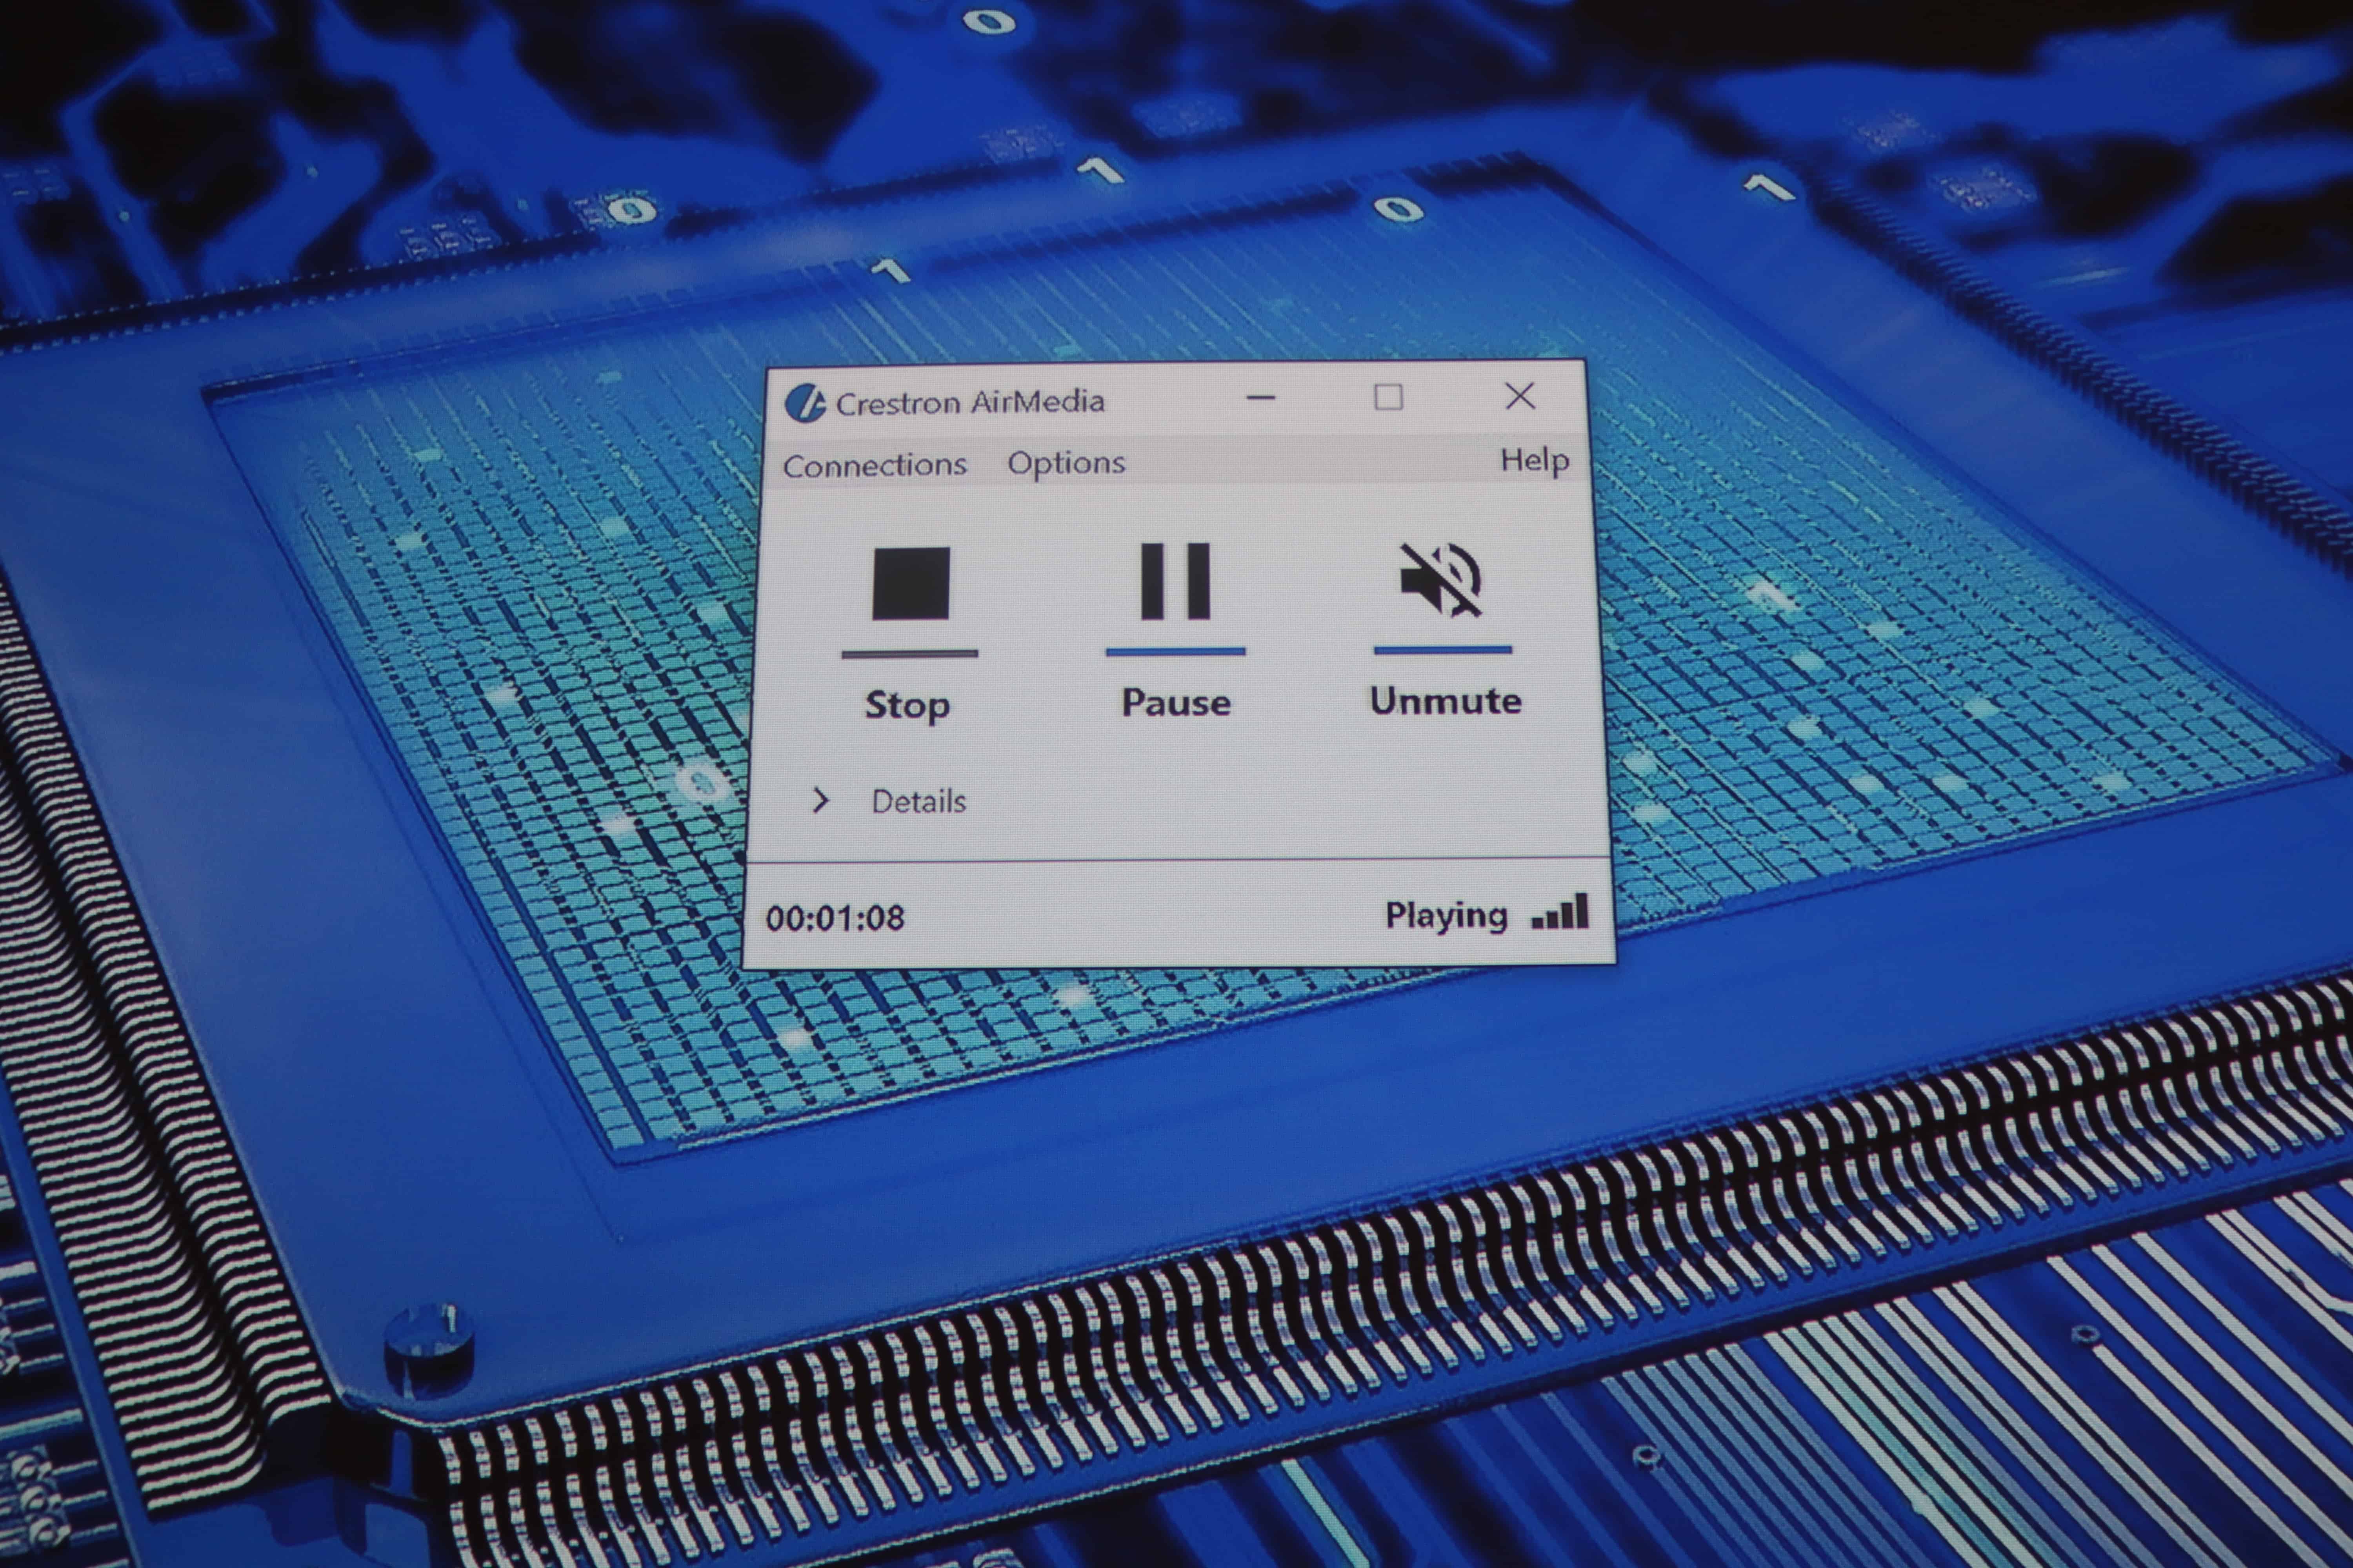Screen dimensions: 2353x1568
Task: Pause the AirMedia stream
Action: point(1175,582)
